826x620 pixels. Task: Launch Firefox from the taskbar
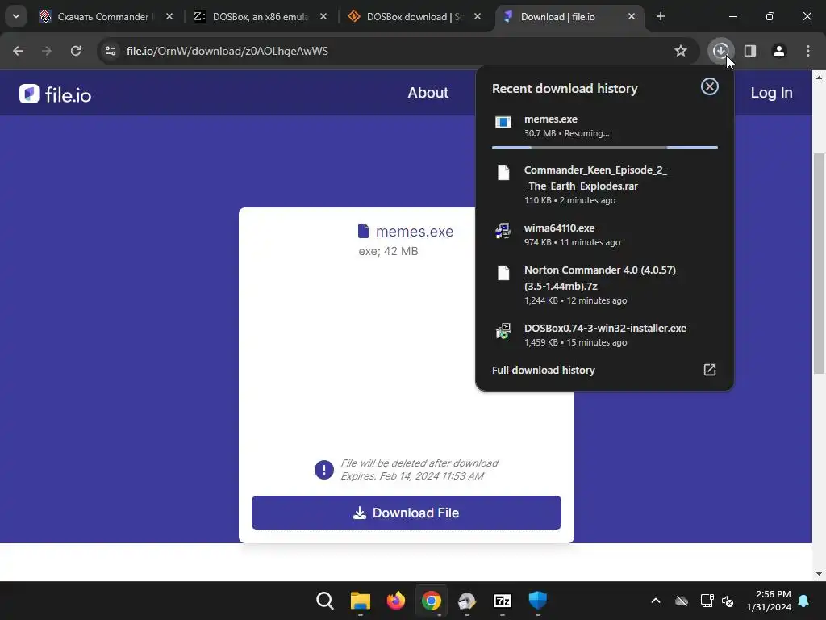click(x=395, y=601)
